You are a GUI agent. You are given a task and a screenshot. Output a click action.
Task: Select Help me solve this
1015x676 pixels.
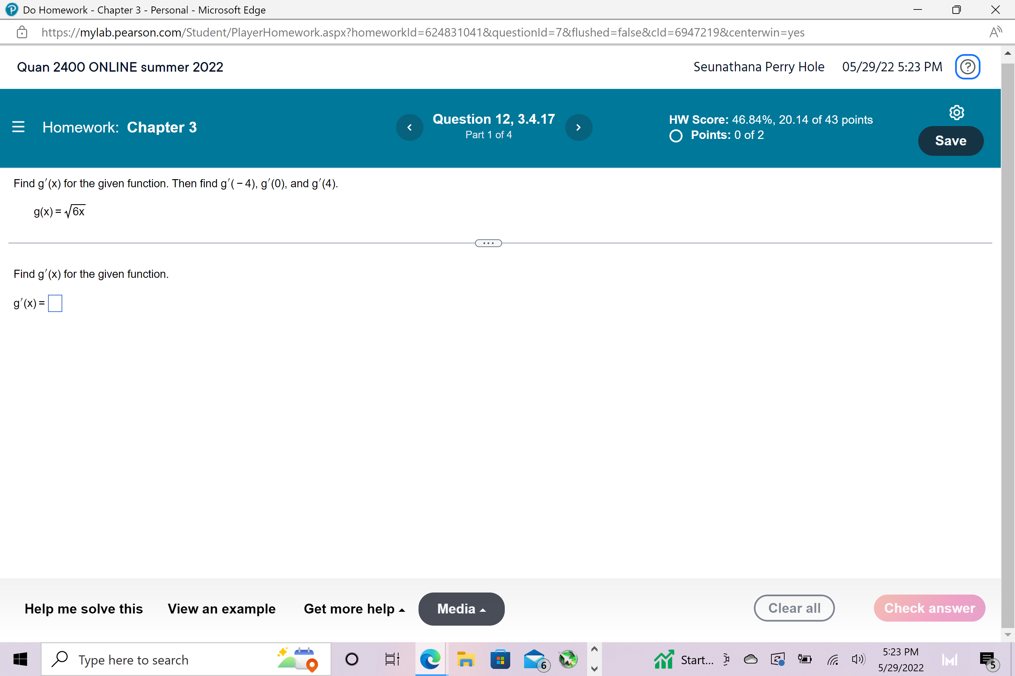84,609
